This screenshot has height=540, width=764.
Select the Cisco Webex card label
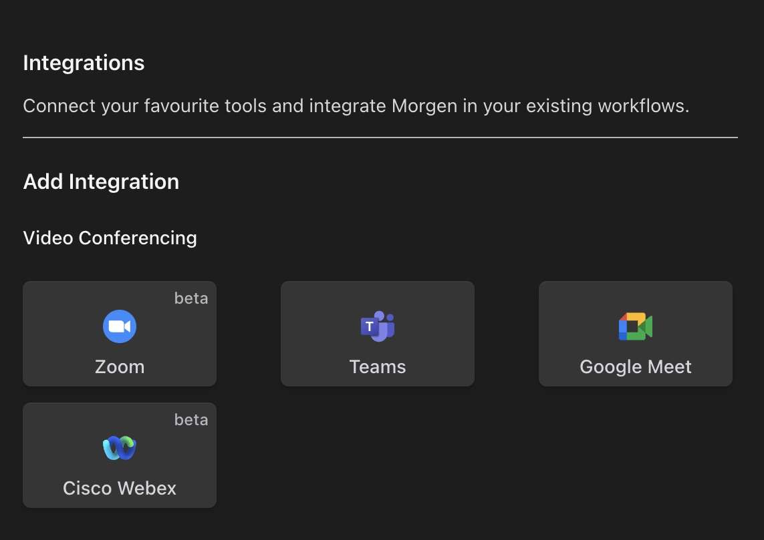[x=120, y=488]
